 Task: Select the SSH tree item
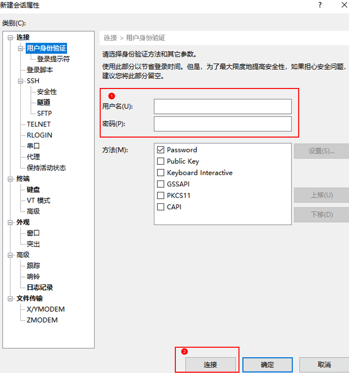[x=33, y=81]
